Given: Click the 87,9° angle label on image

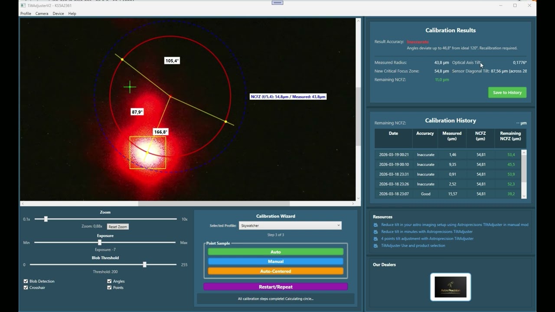Looking at the screenshot, I should pos(137,112).
